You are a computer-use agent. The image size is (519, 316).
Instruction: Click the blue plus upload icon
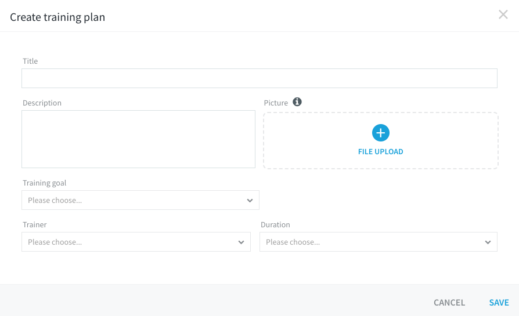click(381, 133)
